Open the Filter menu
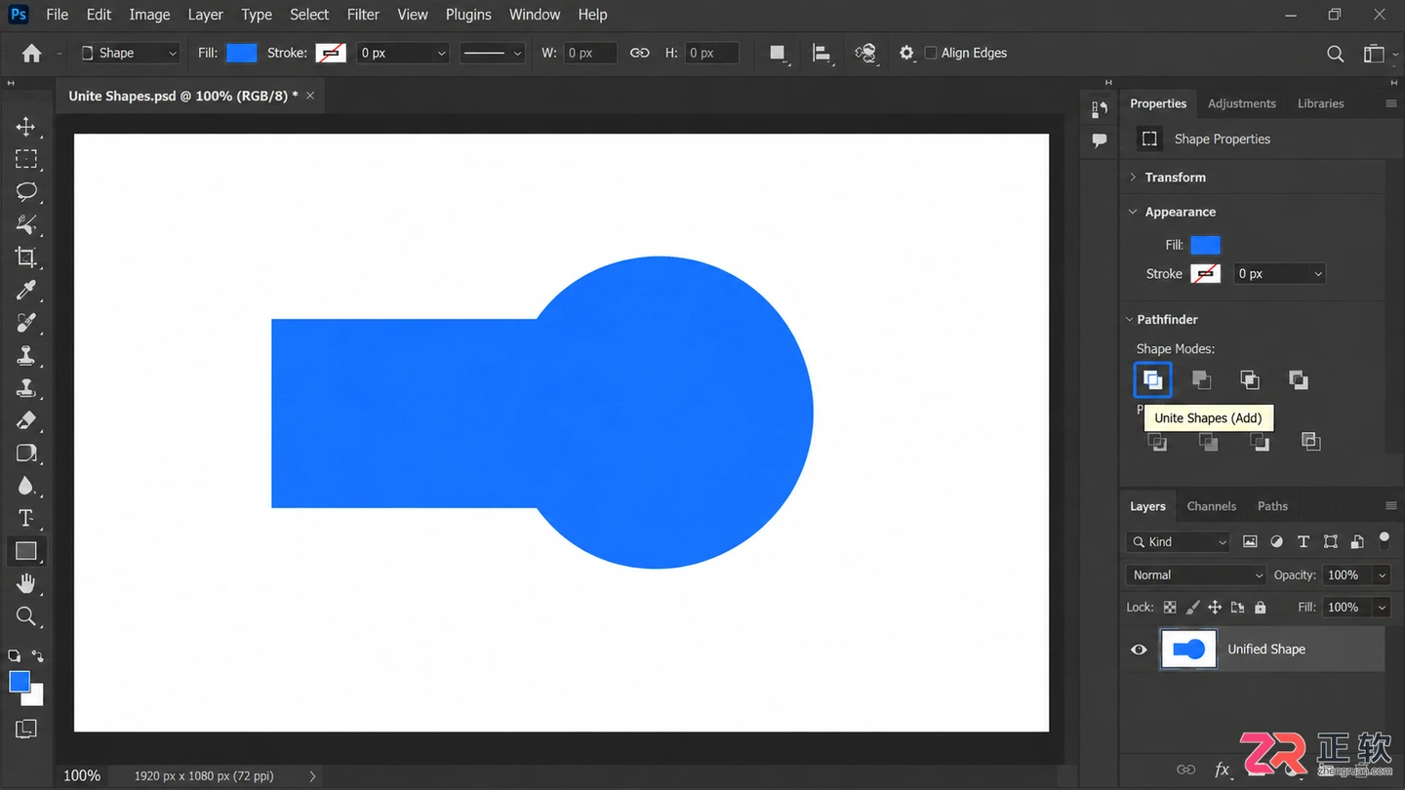The height and width of the screenshot is (790, 1405). [363, 15]
